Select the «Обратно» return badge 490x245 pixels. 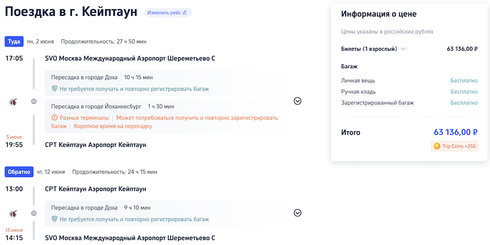click(19, 172)
